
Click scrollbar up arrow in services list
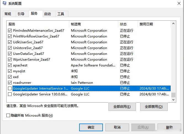point(173,24)
